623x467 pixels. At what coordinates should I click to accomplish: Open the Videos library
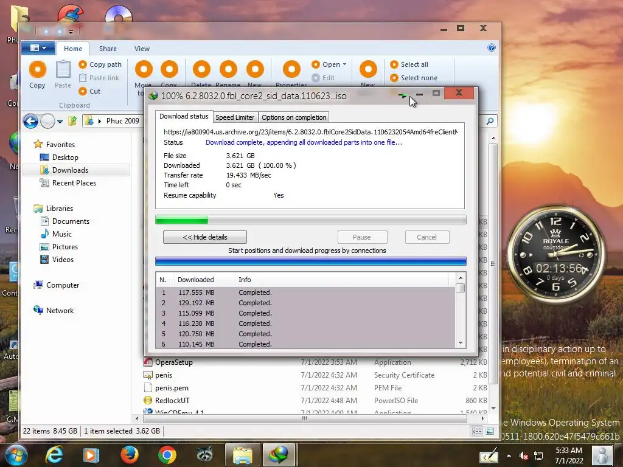[57, 259]
